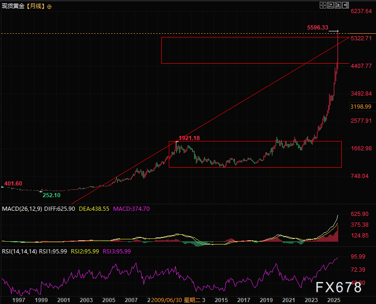The width and height of the screenshot is (376, 304).
Task: Click the magenta MACD:374.70 value
Action: (131, 208)
